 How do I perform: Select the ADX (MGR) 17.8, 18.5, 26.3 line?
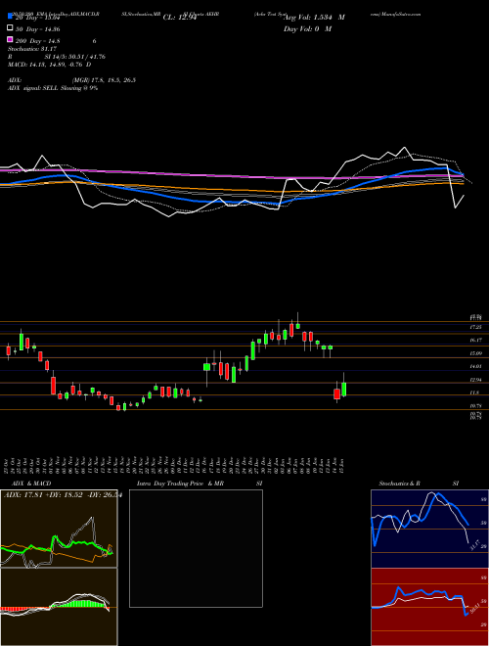tap(72, 80)
